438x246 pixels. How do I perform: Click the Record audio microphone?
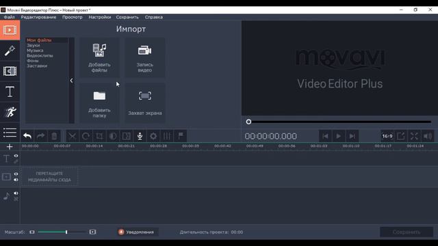tap(140, 136)
